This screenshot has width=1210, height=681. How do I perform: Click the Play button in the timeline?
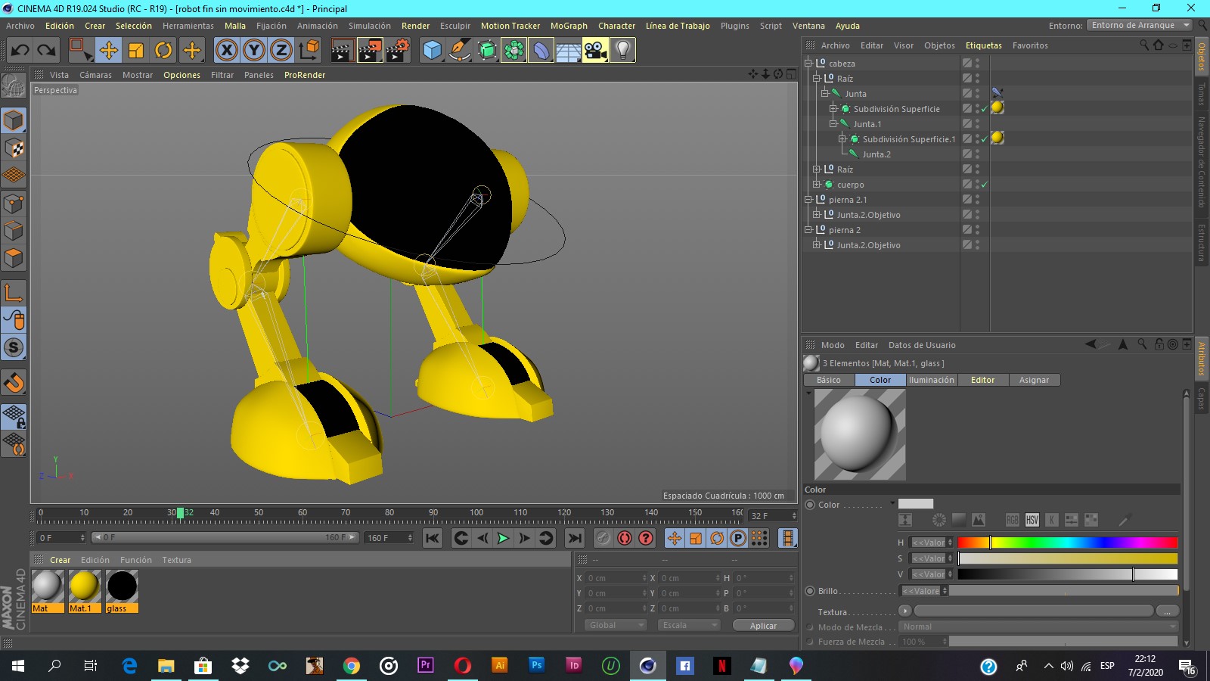tap(503, 538)
